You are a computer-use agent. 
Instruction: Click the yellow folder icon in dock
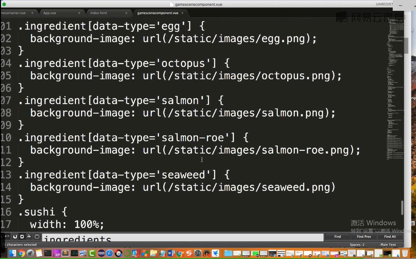[154, 253]
